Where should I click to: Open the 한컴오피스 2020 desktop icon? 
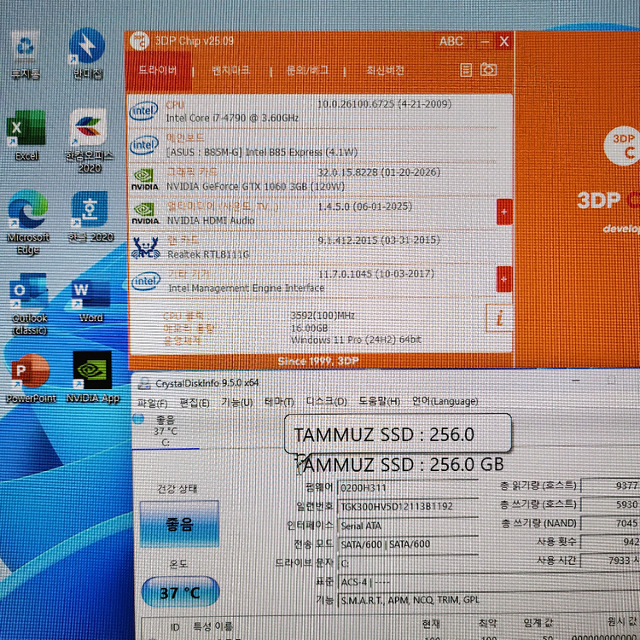[x=90, y=140]
